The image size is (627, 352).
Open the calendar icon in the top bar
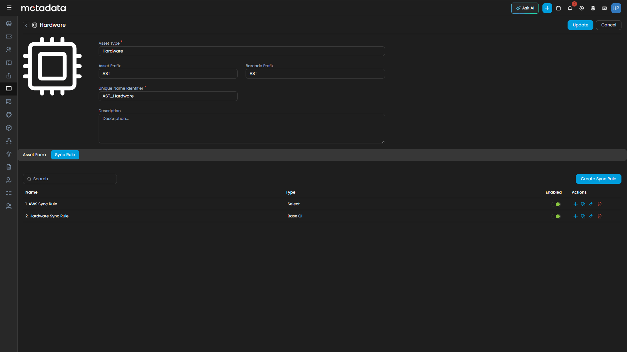[558, 8]
